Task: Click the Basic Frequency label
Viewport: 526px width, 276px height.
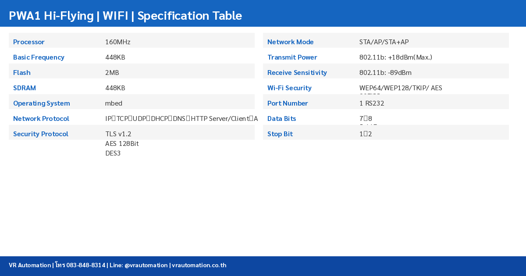Action: coord(39,57)
